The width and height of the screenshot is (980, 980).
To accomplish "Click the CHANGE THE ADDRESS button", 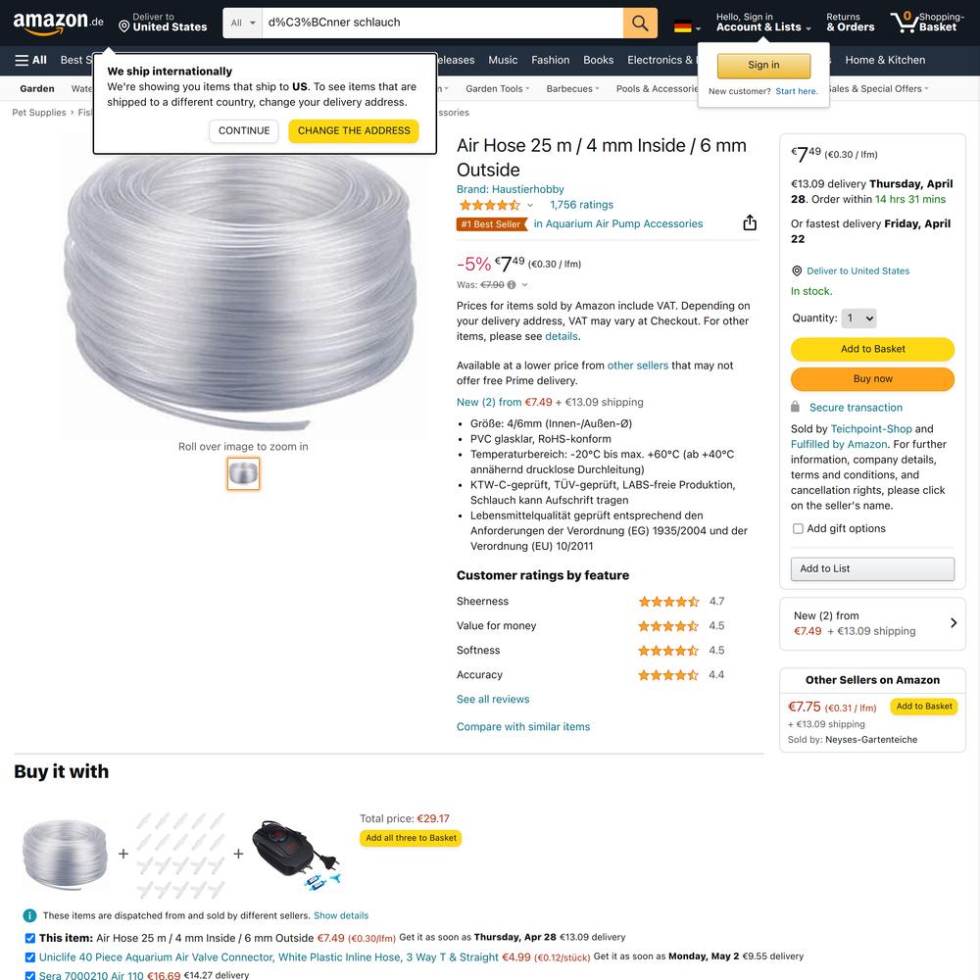I will coord(354,130).
